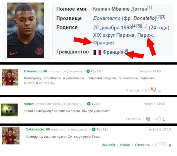Click thumbs-up on the 13:10 Catenaccio_86 comment
Screen dimensions: 177x156
(158, 144)
